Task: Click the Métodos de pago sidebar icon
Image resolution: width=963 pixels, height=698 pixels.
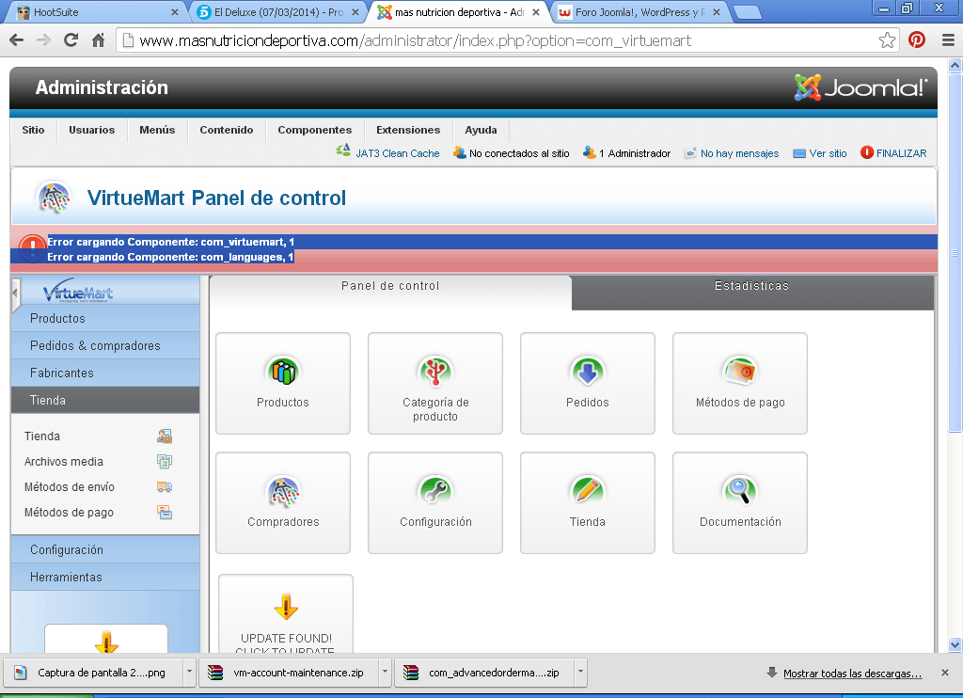Action: point(165,512)
